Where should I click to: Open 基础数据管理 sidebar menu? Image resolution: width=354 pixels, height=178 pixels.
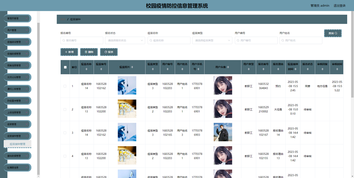18,156
